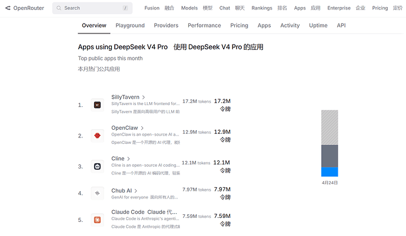Open the SillyTavern app icon

pyautogui.click(x=97, y=105)
